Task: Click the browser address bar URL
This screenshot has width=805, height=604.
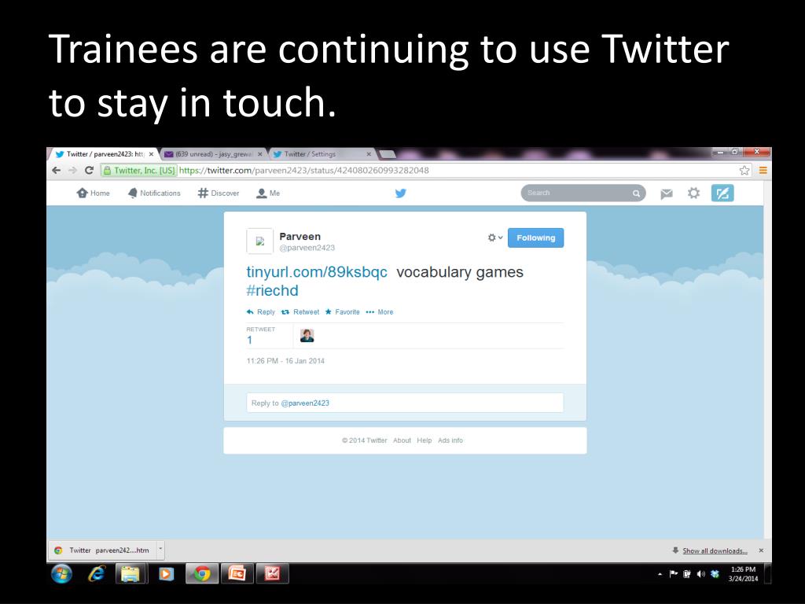Action: pyautogui.click(x=304, y=170)
